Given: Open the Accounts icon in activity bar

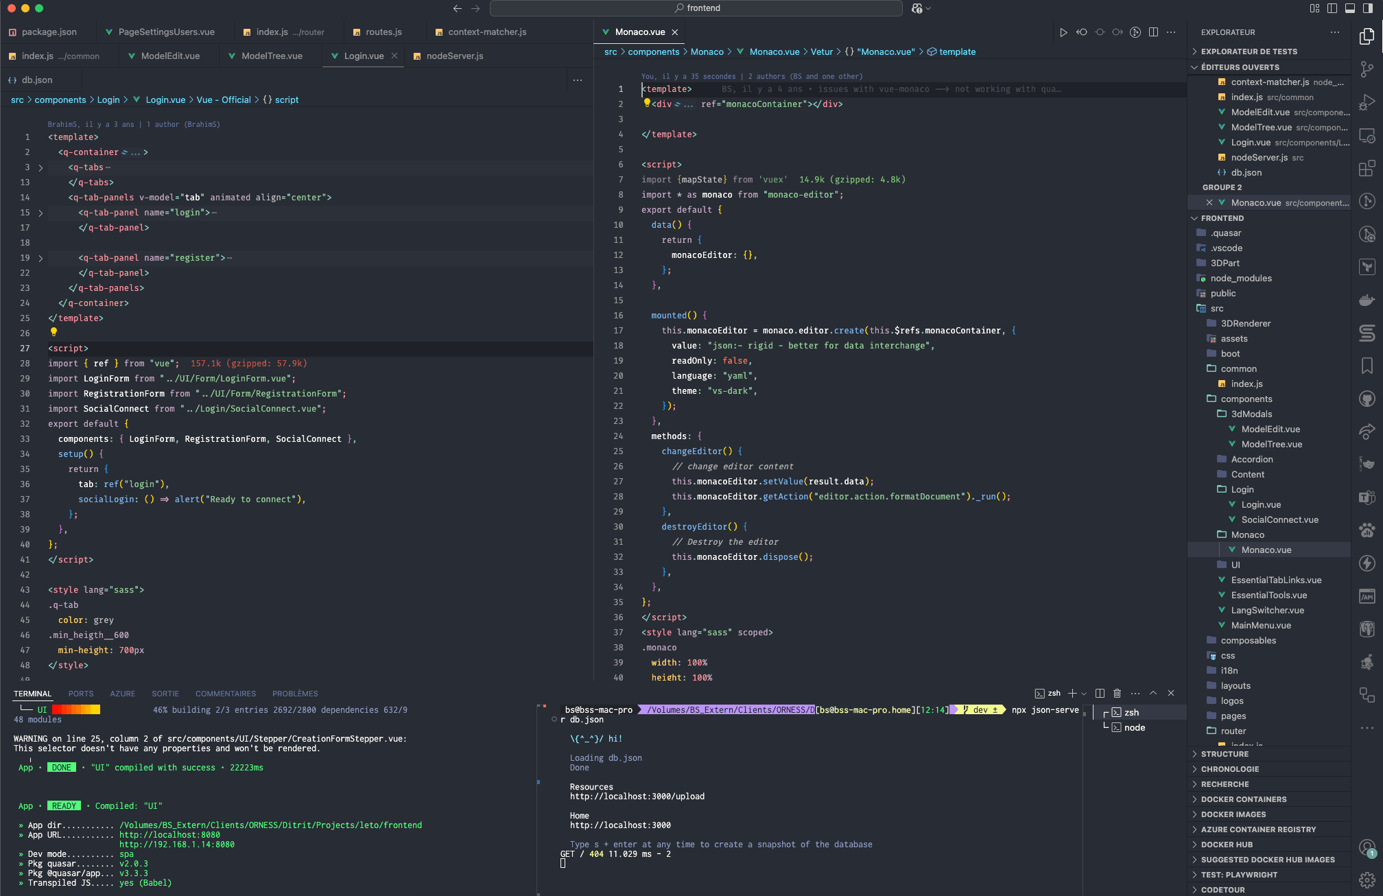Looking at the screenshot, I should [1367, 848].
